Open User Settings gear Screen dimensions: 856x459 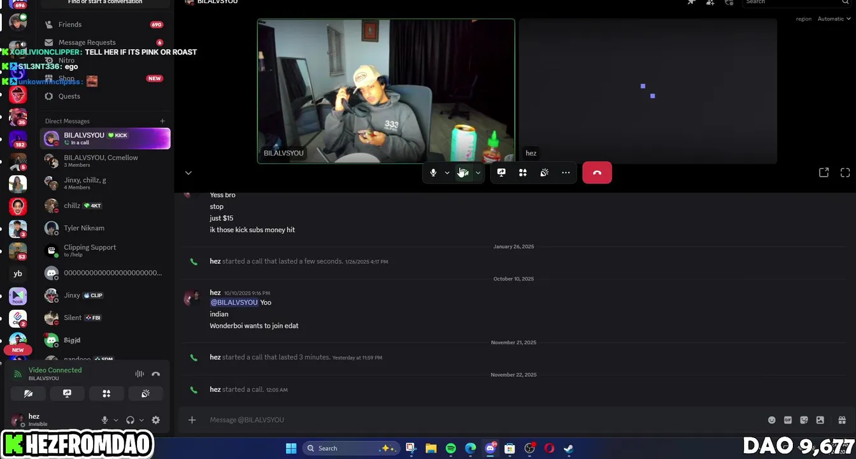pyautogui.click(x=156, y=420)
